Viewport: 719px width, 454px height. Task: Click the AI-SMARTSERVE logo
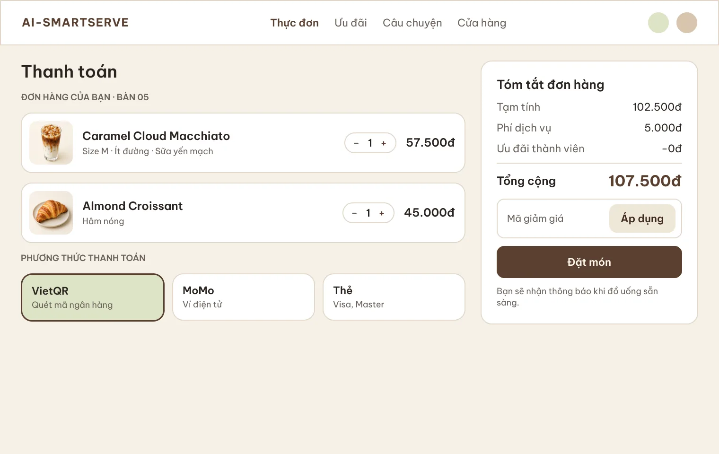75,23
